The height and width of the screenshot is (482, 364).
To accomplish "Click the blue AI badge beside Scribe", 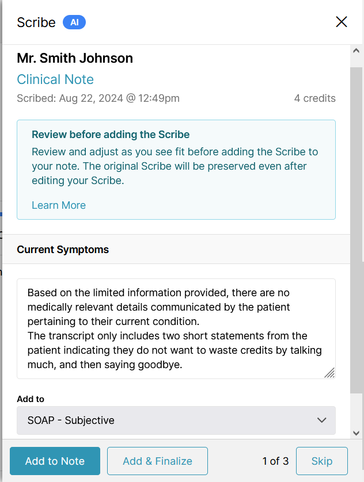I will click(x=74, y=22).
